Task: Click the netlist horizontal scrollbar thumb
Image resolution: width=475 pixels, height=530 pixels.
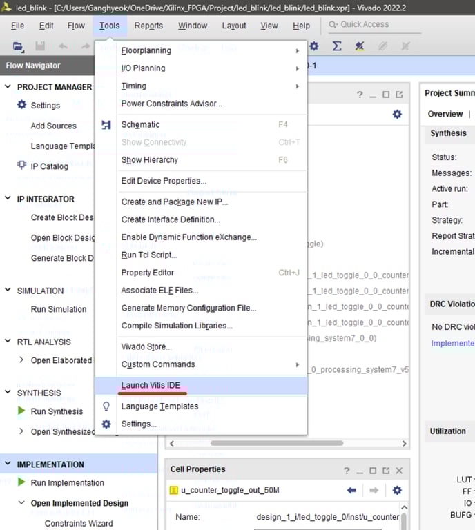Action: click(x=277, y=443)
